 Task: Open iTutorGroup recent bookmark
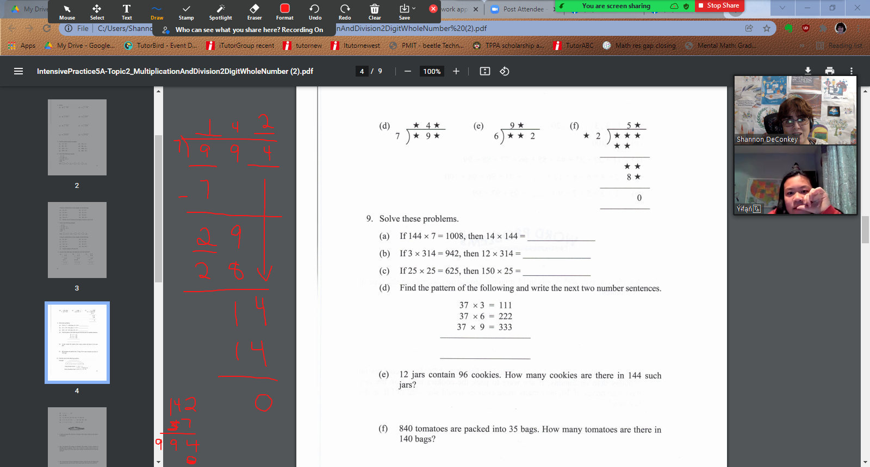pyautogui.click(x=241, y=46)
